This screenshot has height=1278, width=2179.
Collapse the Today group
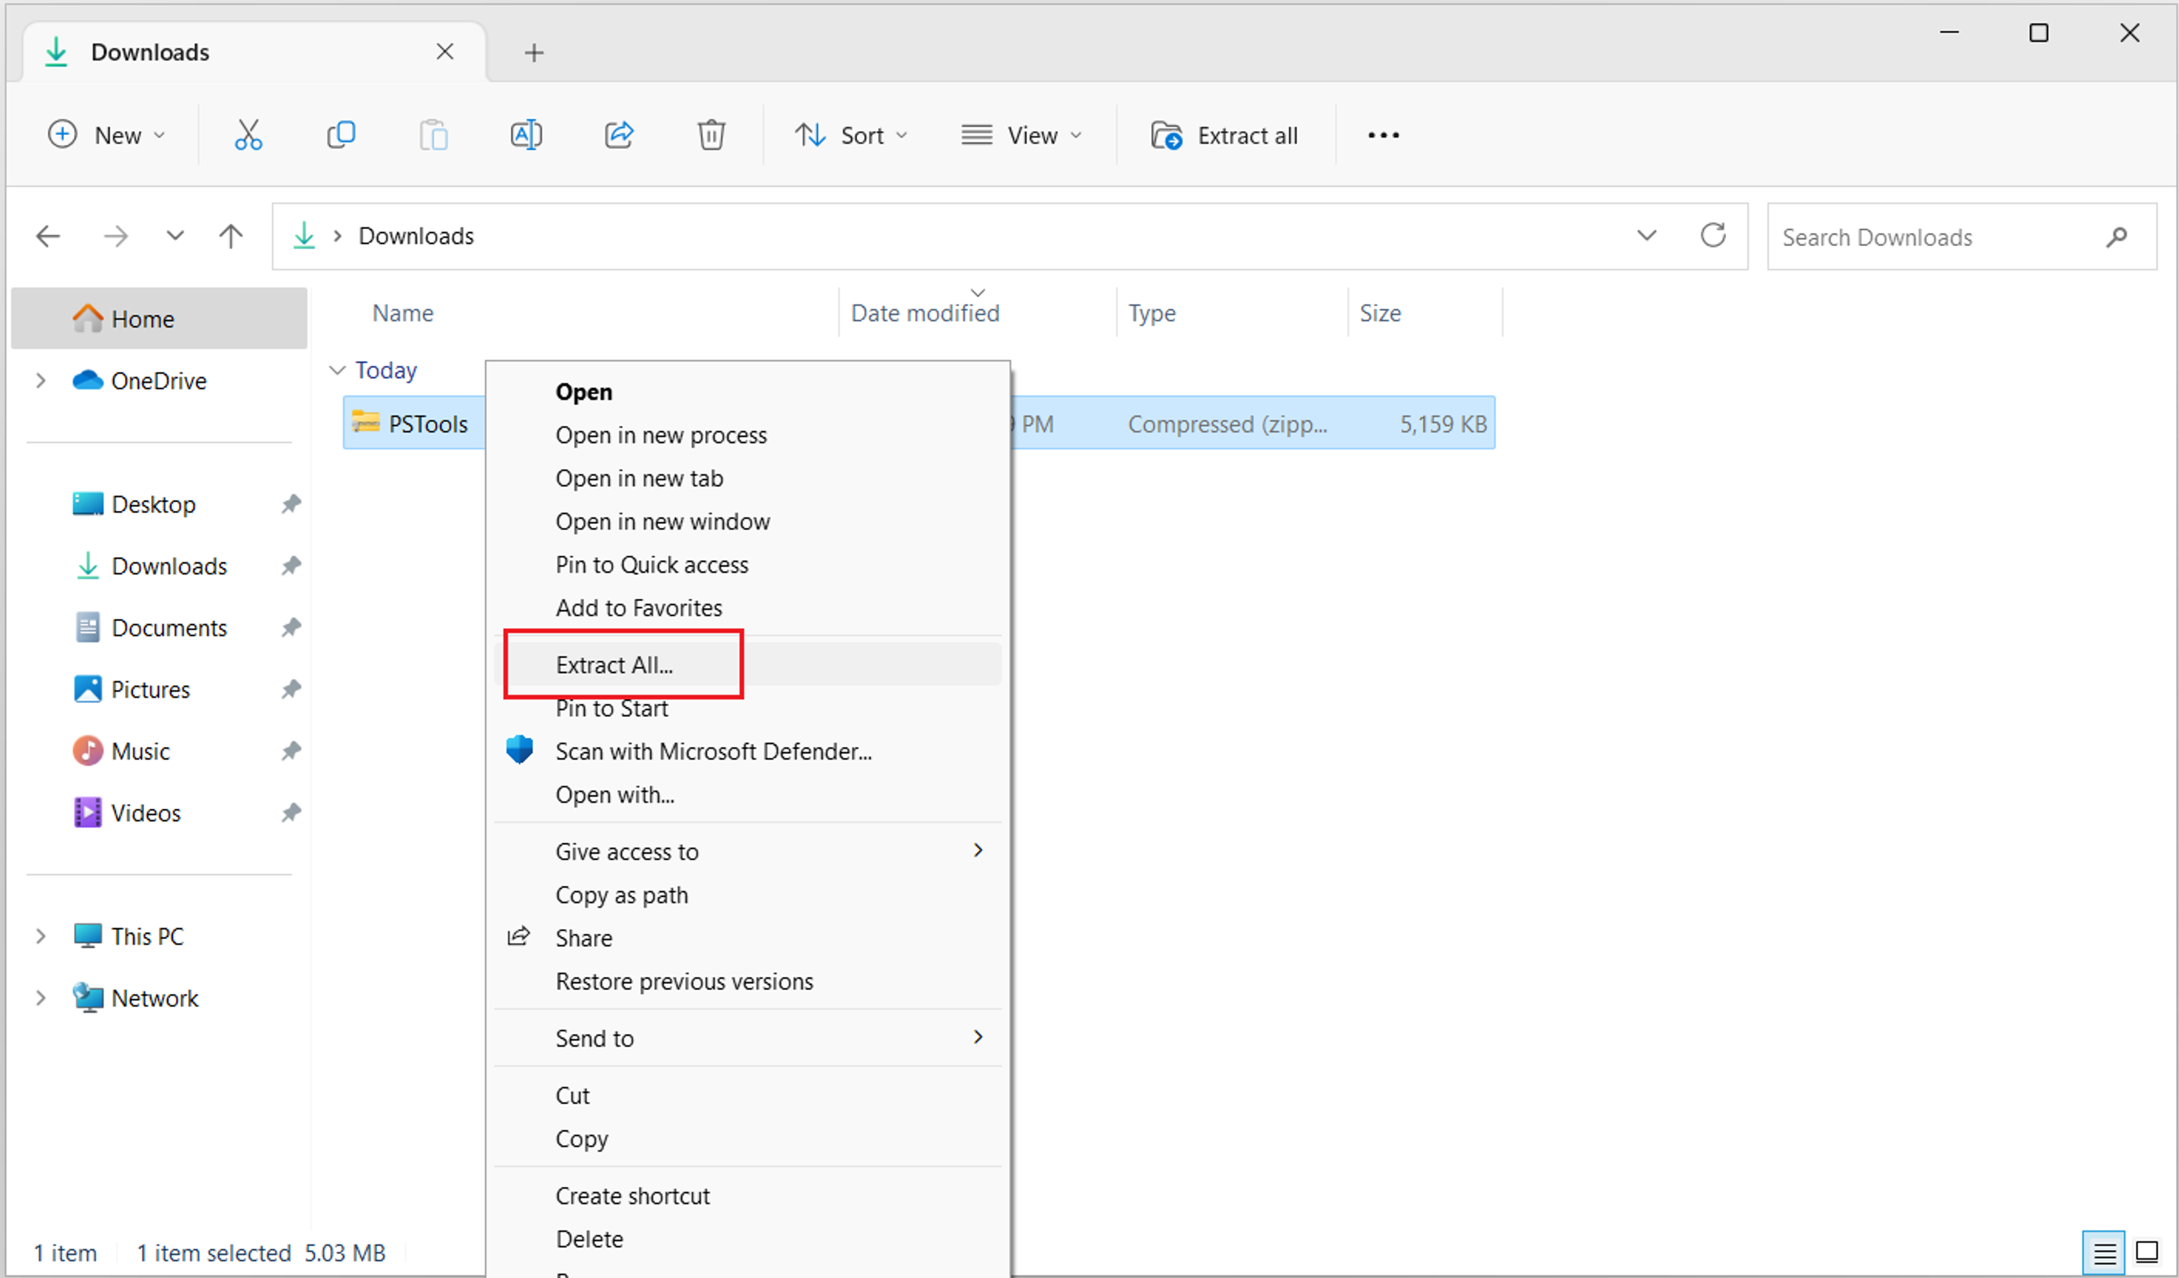(x=337, y=370)
